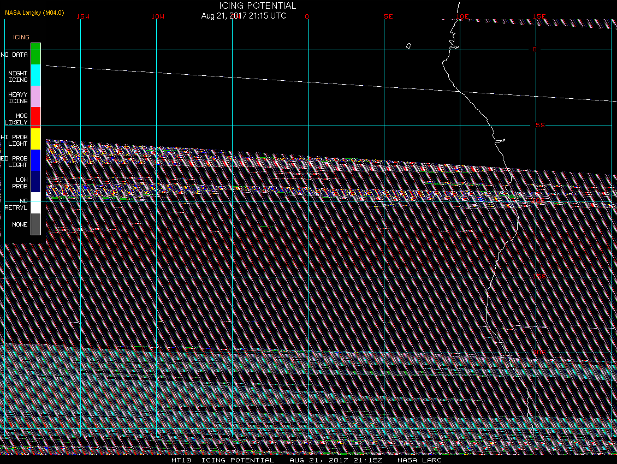Click the orange ICING legend heading
This screenshot has height=464, width=617.
[21, 37]
